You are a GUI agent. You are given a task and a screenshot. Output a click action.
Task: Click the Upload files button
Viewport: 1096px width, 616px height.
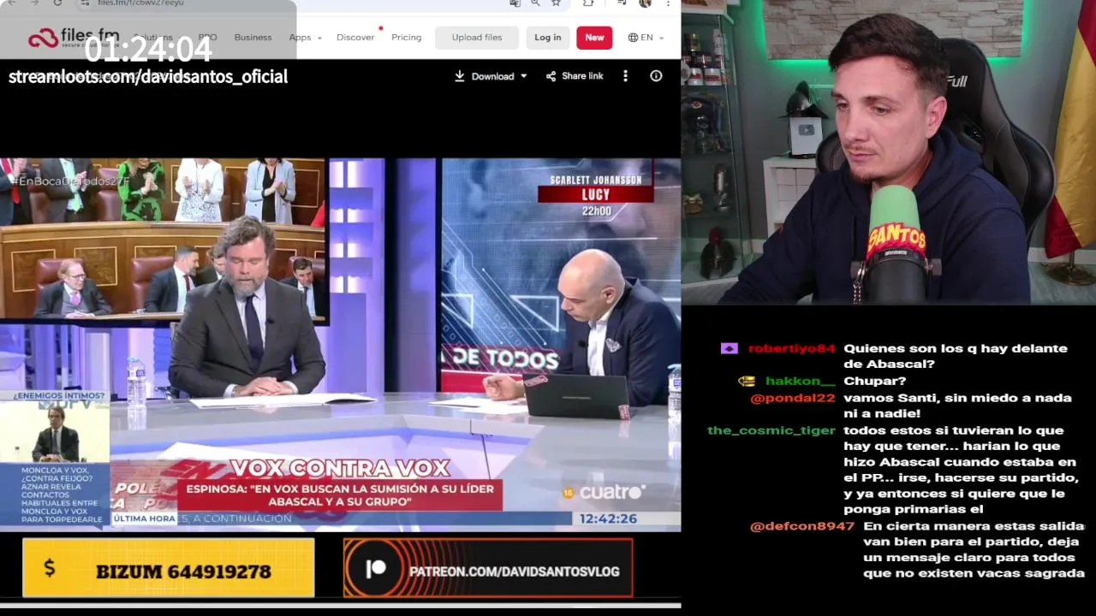click(x=477, y=38)
